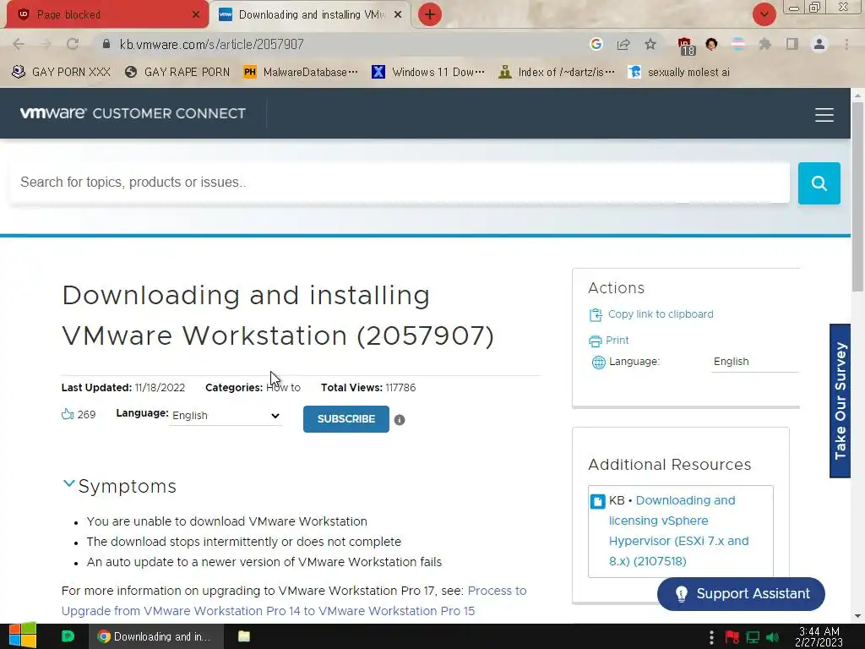This screenshot has width=865, height=649.
Task: Click the VMware Customer Connect logo
Action: pyautogui.click(x=133, y=113)
